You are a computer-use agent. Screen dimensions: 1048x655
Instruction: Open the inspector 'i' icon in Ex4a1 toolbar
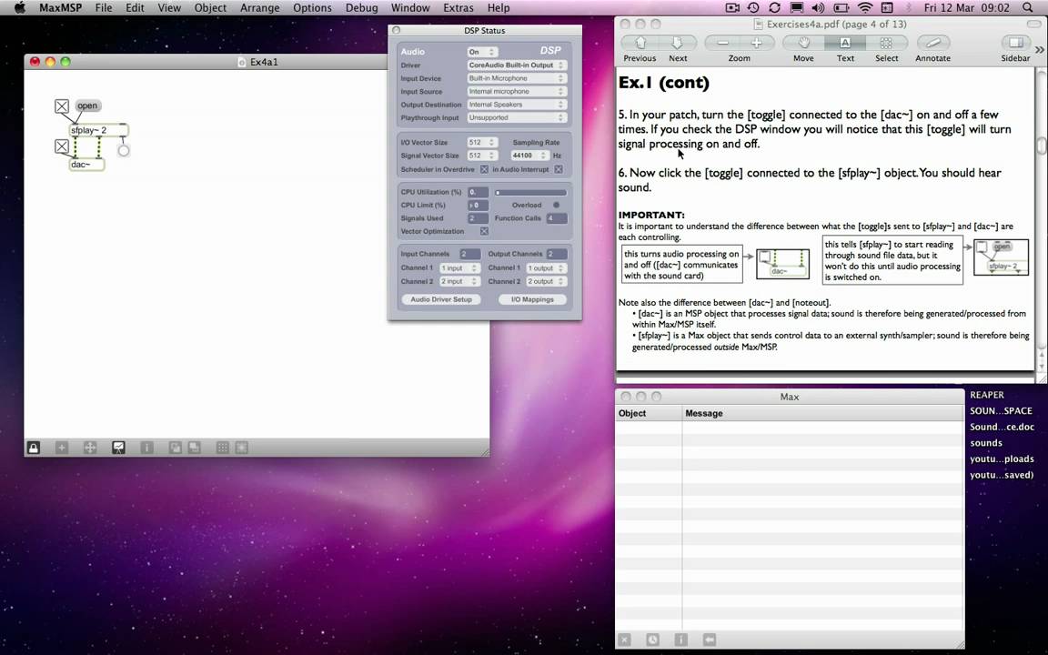146,448
